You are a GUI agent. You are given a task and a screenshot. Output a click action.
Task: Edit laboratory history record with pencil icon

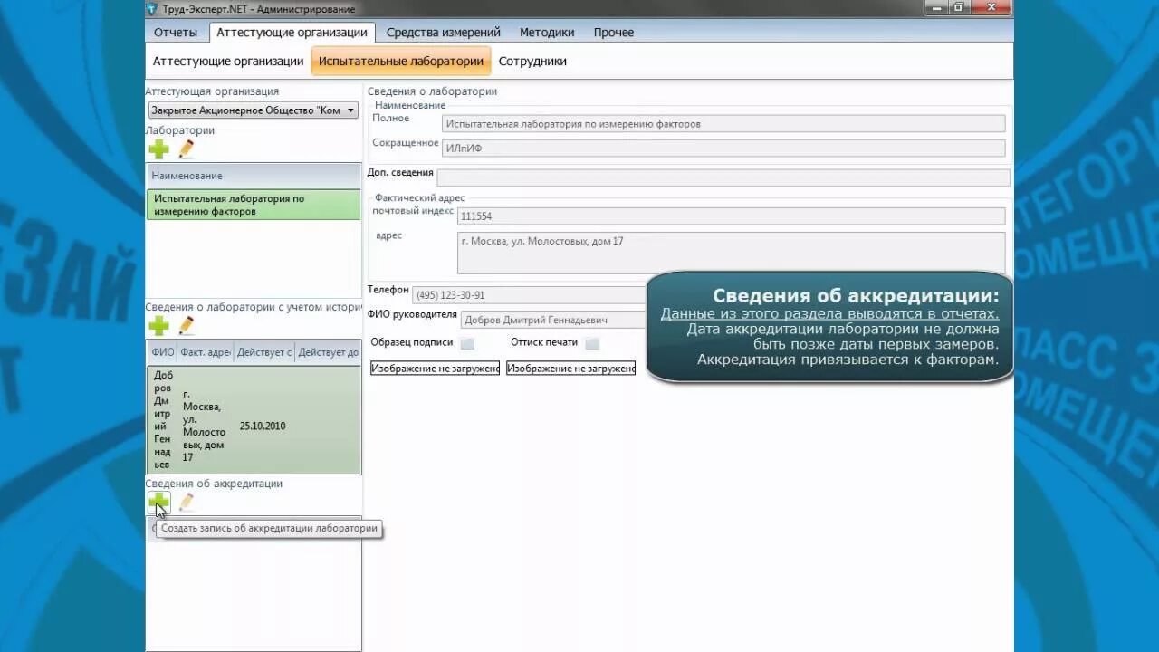pos(187,326)
